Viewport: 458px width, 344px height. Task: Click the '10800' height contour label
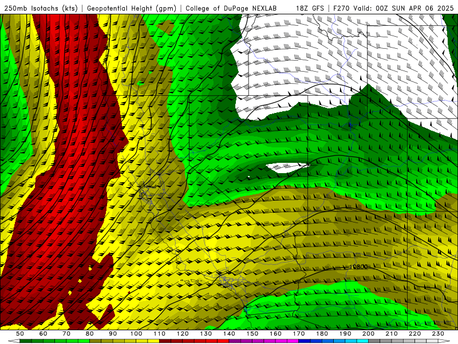[358, 267]
